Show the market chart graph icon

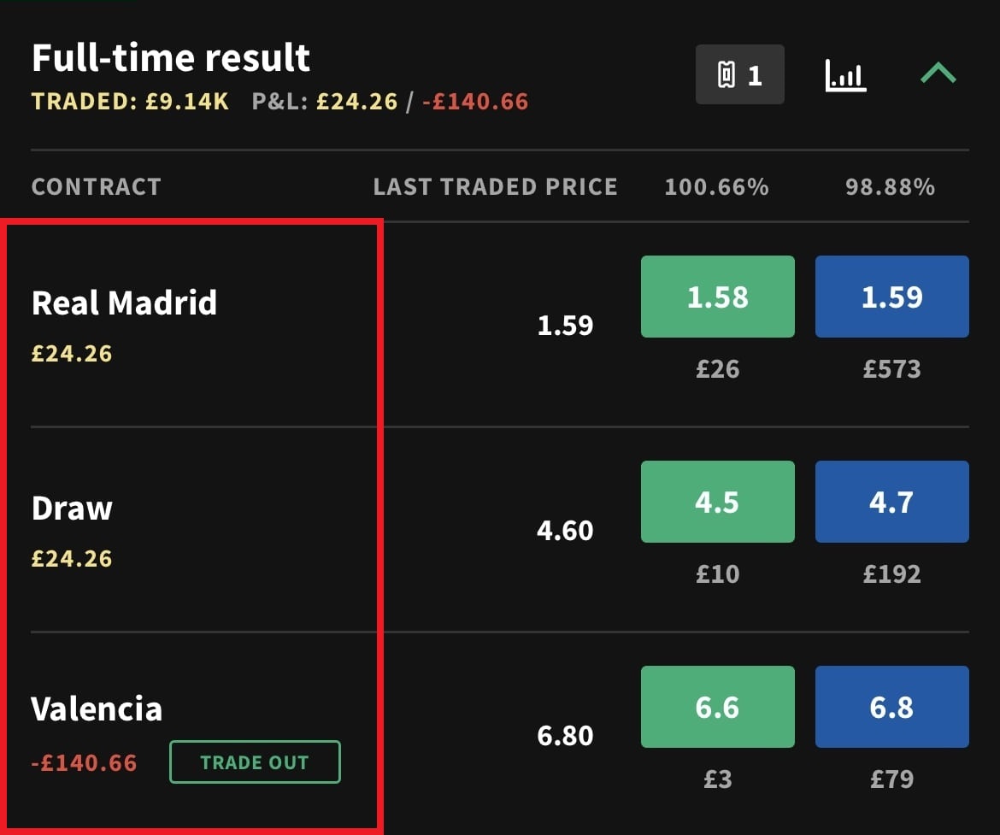pyautogui.click(x=845, y=75)
